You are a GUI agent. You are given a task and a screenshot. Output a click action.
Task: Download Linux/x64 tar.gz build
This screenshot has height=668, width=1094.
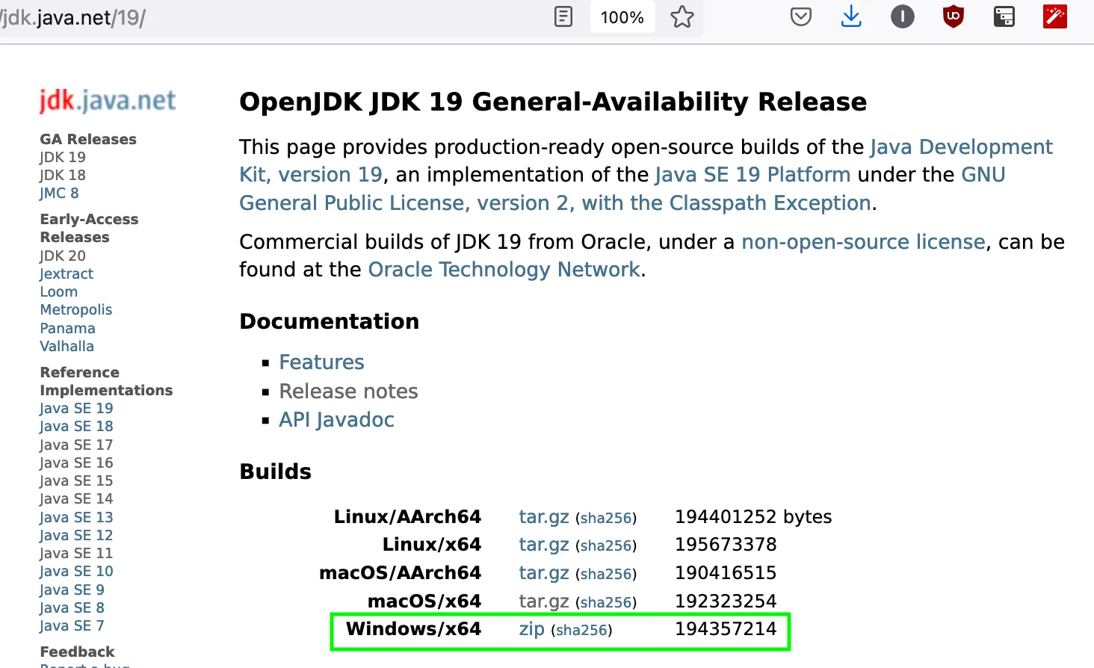(544, 545)
